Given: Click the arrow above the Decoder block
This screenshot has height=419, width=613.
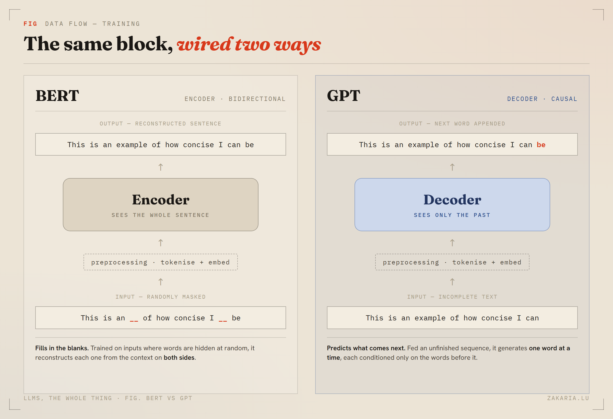Looking at the screenshot, I should [452, 167].
